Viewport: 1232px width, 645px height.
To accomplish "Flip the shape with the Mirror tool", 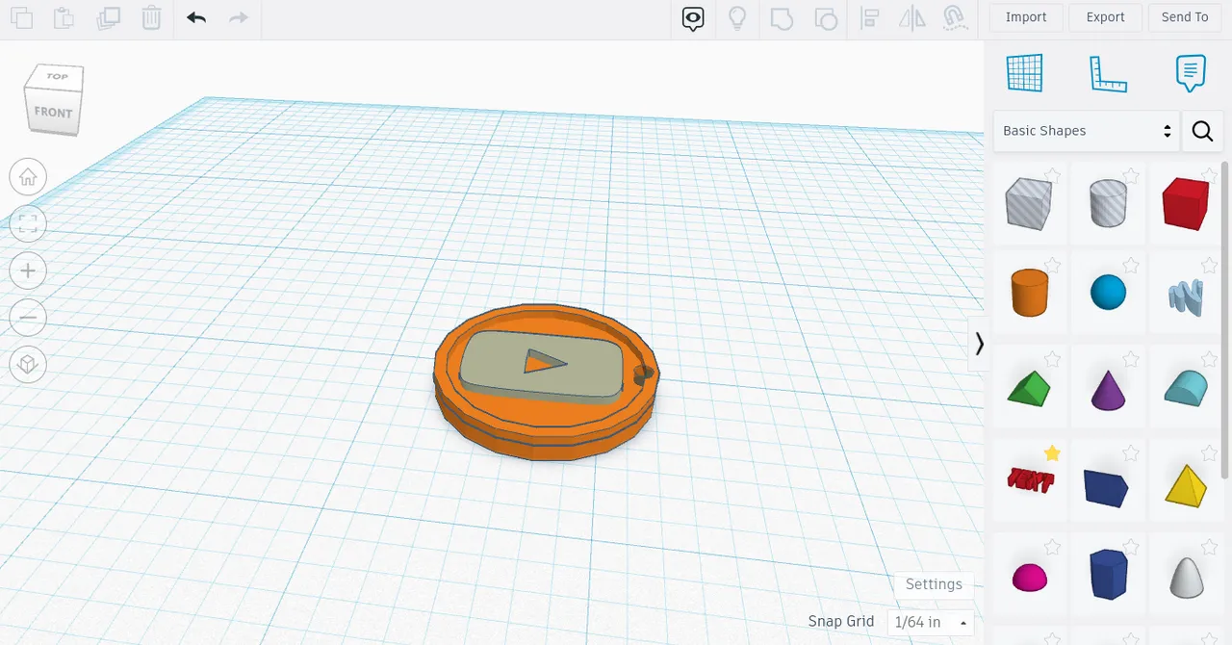I will (x=911, y=17).
